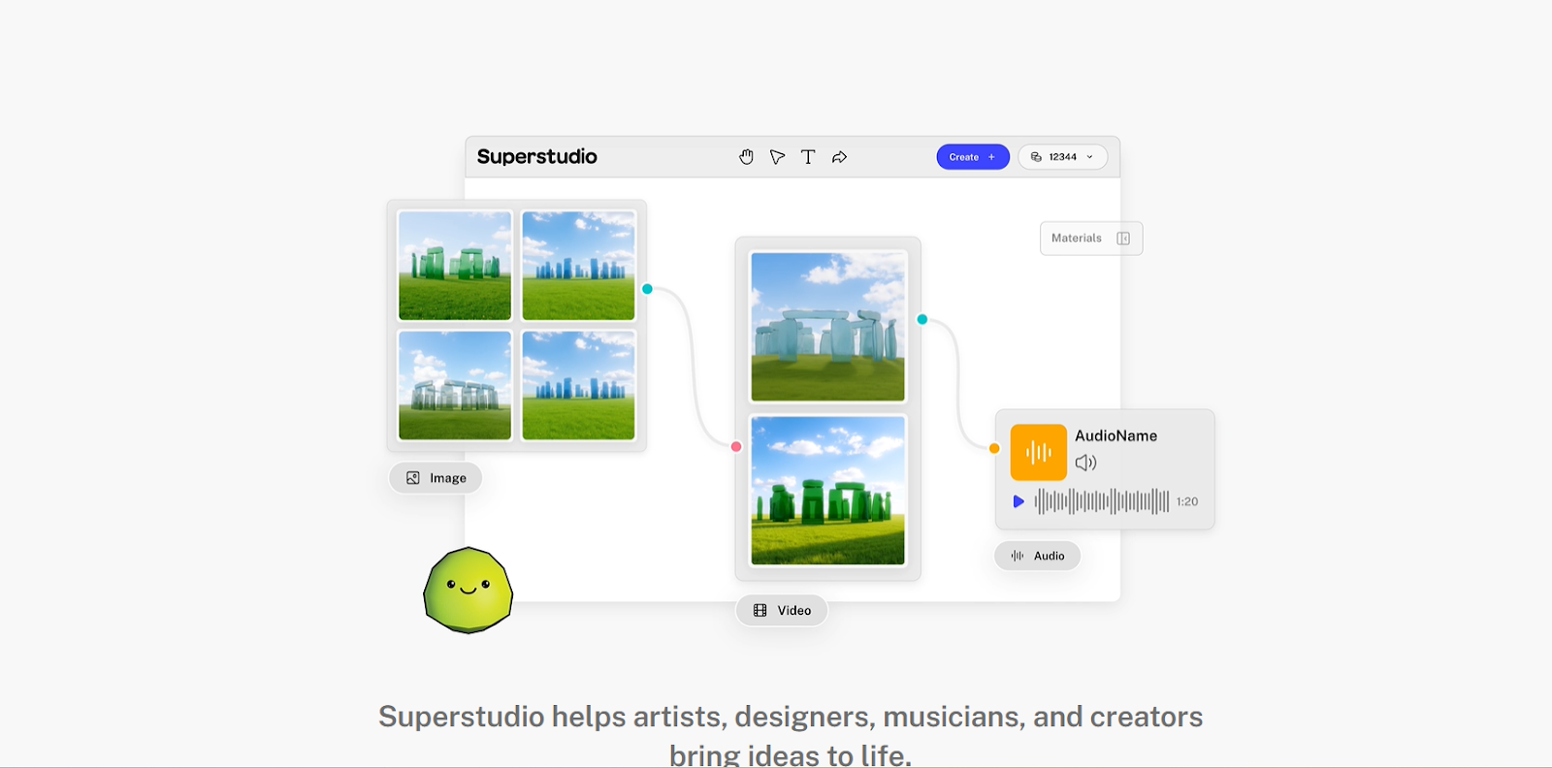Open the lower green Stonehenge video frame
The image size is (1552, 768).
[x=828, y=491]
